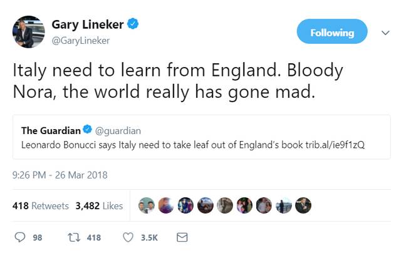406x260 pixels.
Task: Click The Guardian name in quoted tweet
Action: pos(51,131)
